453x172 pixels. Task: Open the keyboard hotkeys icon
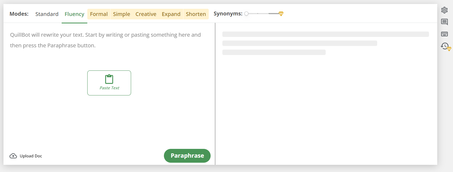[444, 34]
